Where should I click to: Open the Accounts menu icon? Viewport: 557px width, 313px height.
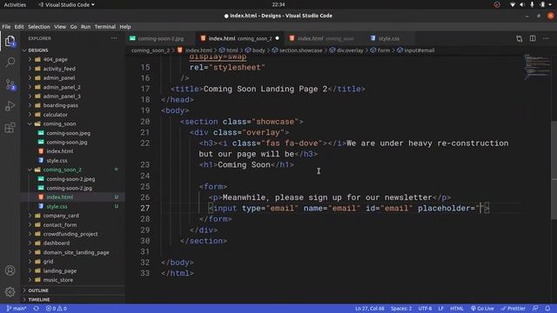(10, 270)
